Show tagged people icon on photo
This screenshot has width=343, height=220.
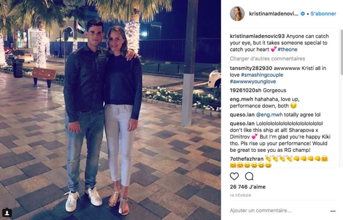point(7,213)
